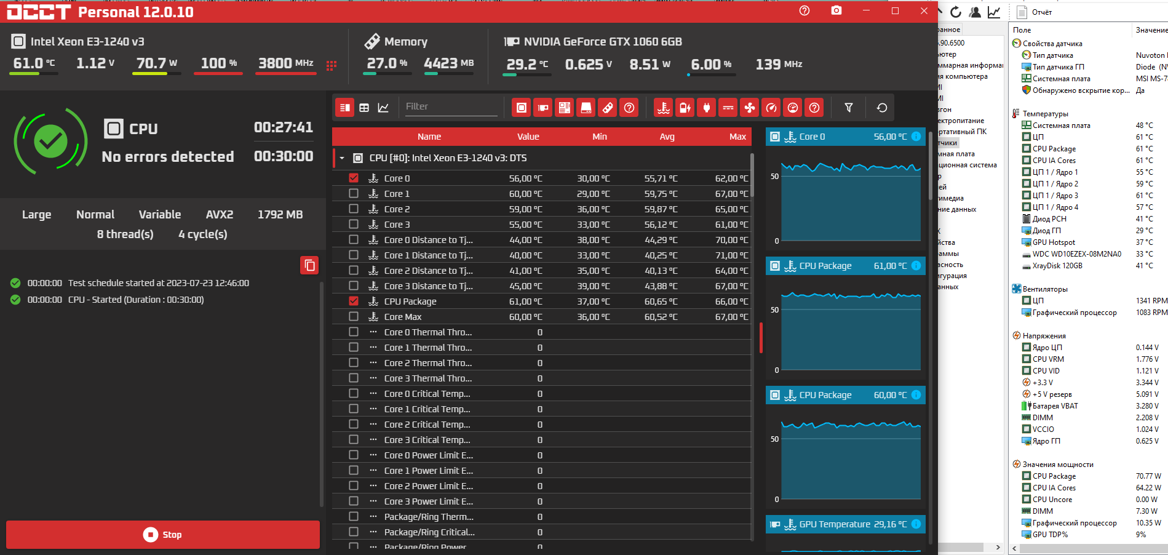Screen dimensions: 1168x555
Task: Toggle the memory stick hardware filter icon
Action: tap(608, 108)
